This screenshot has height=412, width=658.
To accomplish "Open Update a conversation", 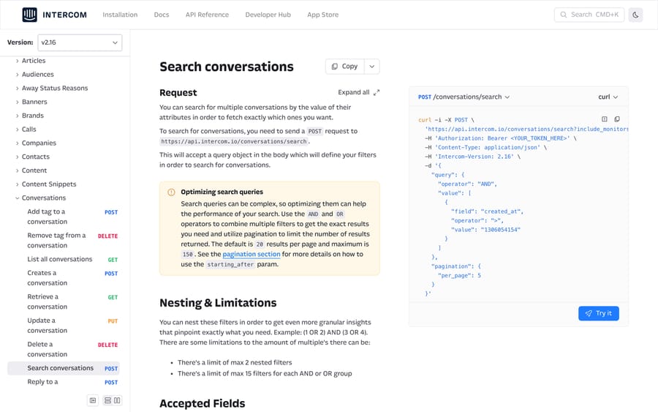I will (64, 326).
